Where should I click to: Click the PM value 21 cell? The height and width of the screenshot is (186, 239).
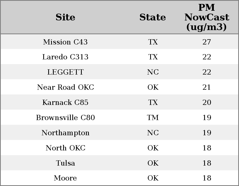tap(207, 87)
